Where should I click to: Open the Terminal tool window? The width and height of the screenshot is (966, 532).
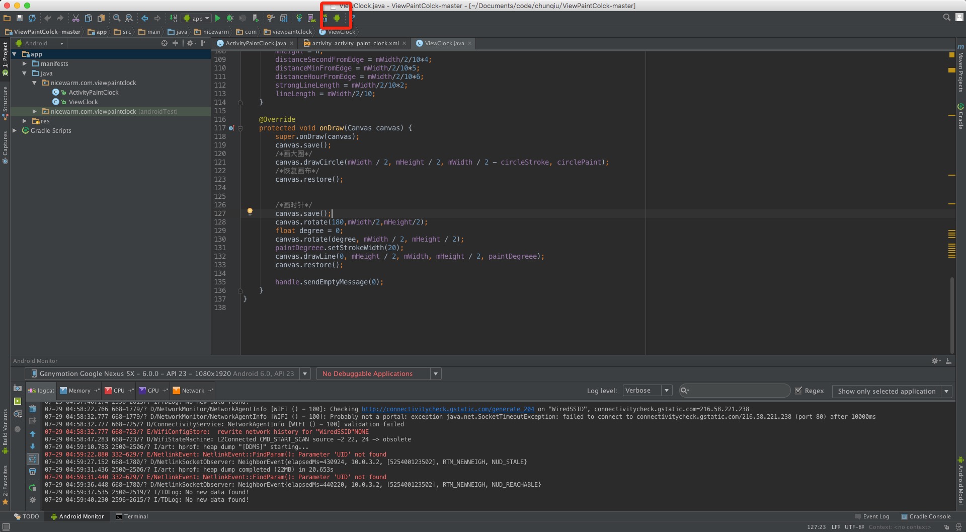[x=132, y=516]
